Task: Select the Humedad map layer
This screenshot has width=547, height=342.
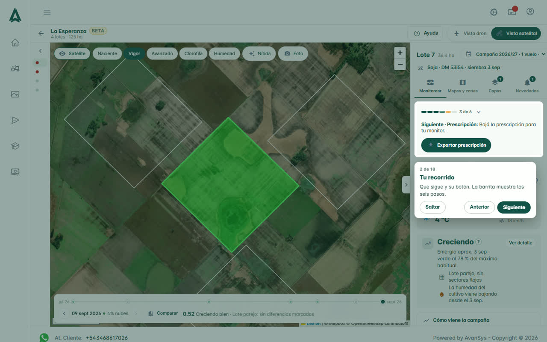Action: point(224,53)
